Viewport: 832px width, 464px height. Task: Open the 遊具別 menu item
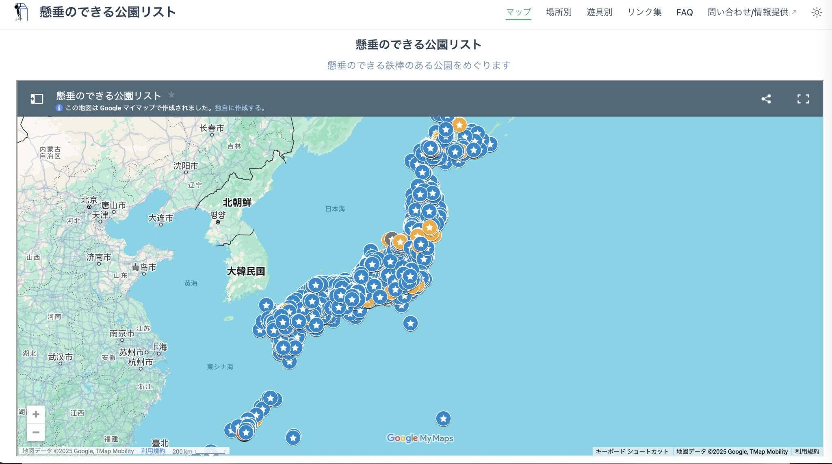[599, 12]
